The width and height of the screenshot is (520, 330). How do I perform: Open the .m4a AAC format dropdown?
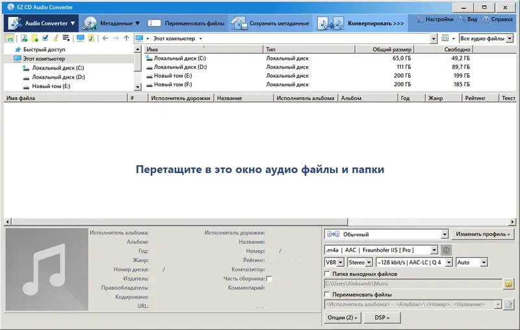point(381,250)
